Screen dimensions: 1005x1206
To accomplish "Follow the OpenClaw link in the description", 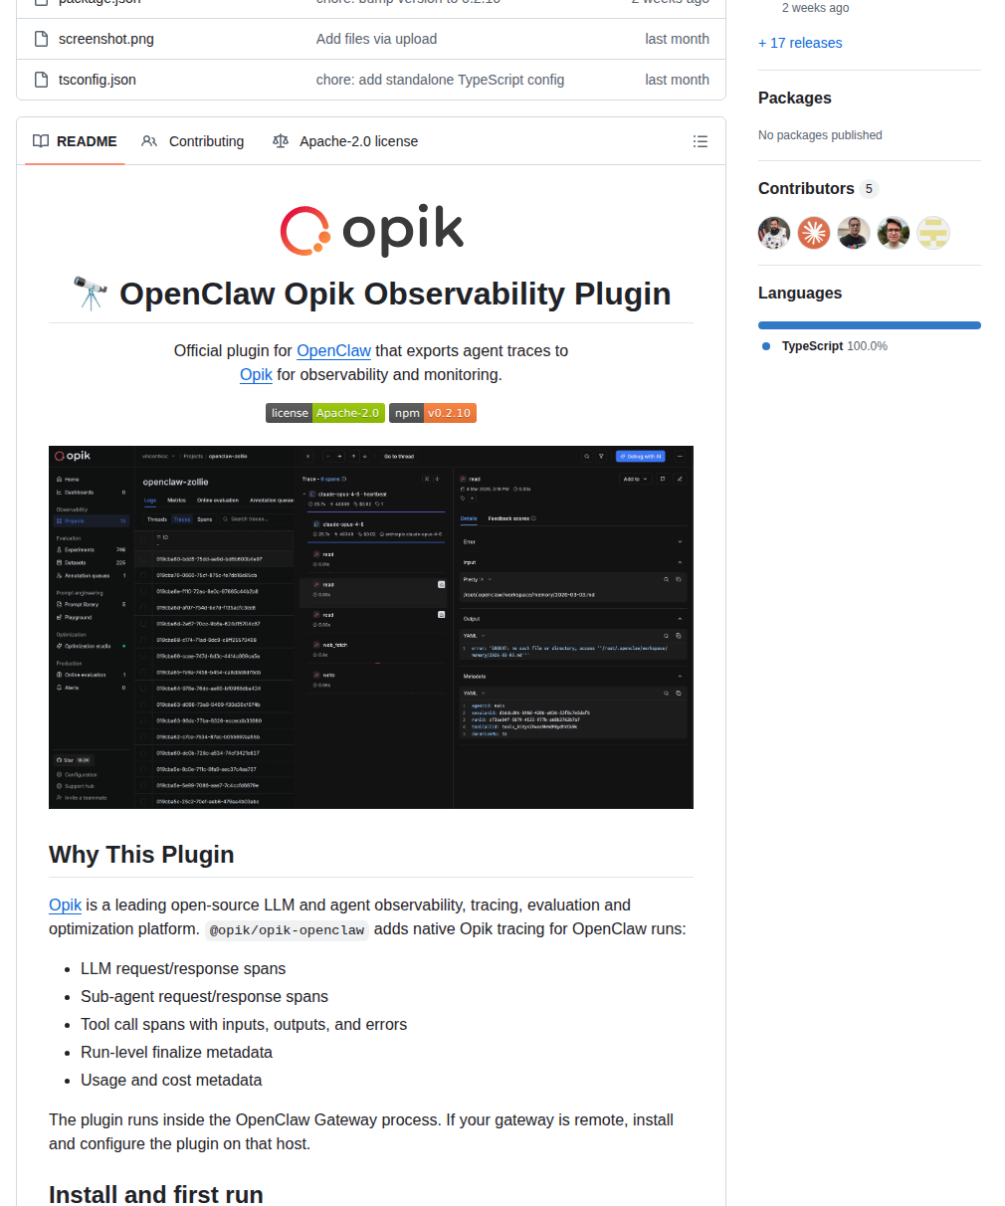I will point(333,350).
